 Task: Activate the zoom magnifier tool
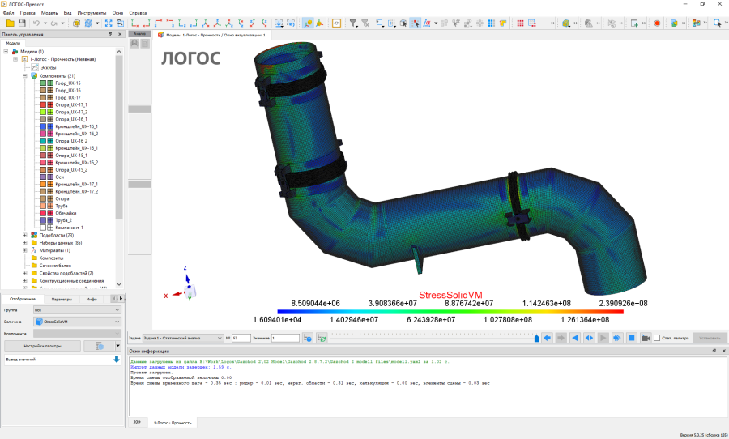click(120, 23)
